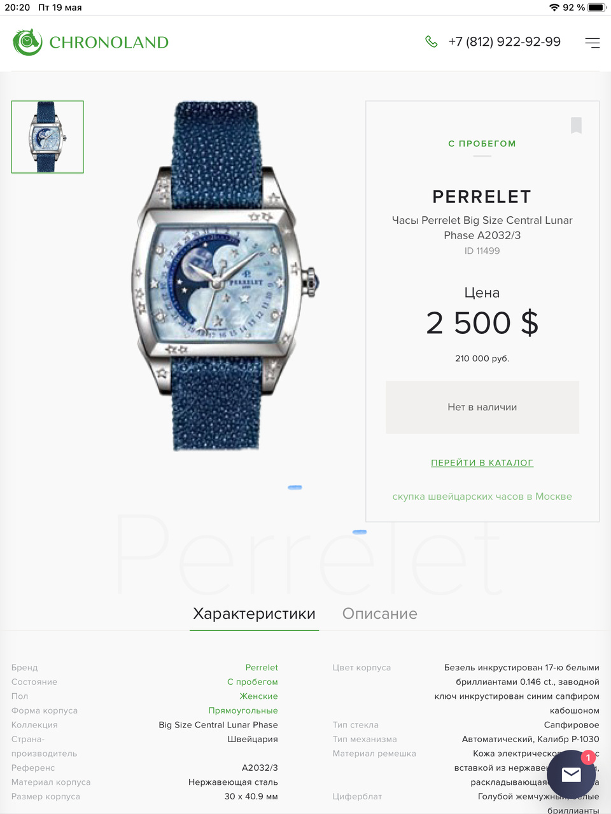
Task: Click the Нет в наличии button
Action: (482, 408)
